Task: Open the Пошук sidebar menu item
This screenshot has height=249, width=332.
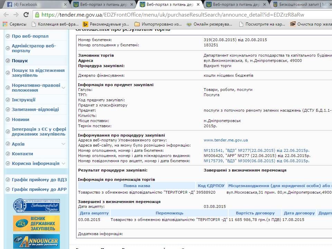Action: pyautogui.click(x=20, y=61)
